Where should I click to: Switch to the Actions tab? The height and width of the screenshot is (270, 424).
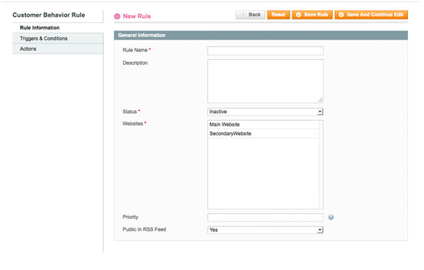(x=58, y=49)
